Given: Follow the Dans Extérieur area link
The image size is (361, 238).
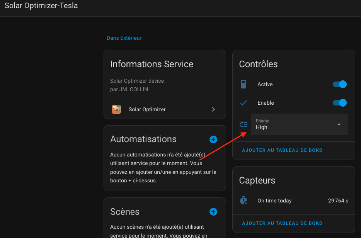Looking at the screenshot, I should [x=124, y=38].
